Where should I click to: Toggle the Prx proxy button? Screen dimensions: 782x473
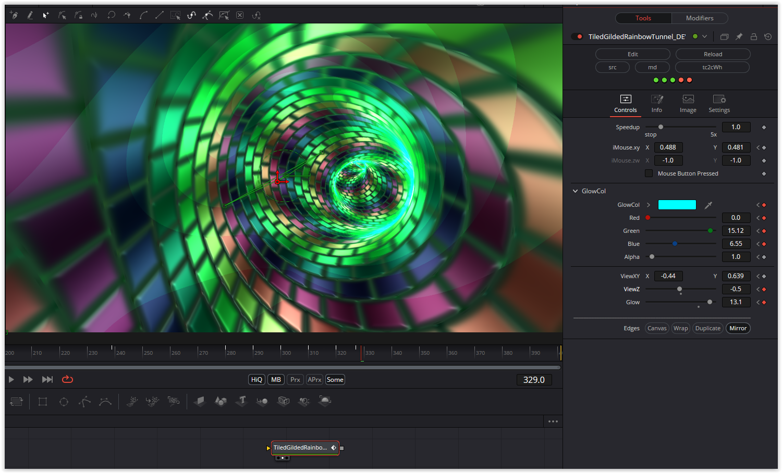tap(295, 380)
